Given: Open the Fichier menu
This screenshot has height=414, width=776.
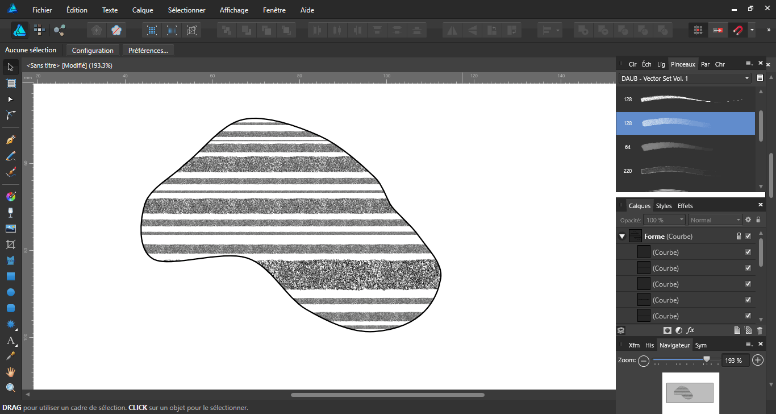Looking at the screenshot, I should (42, 10).
